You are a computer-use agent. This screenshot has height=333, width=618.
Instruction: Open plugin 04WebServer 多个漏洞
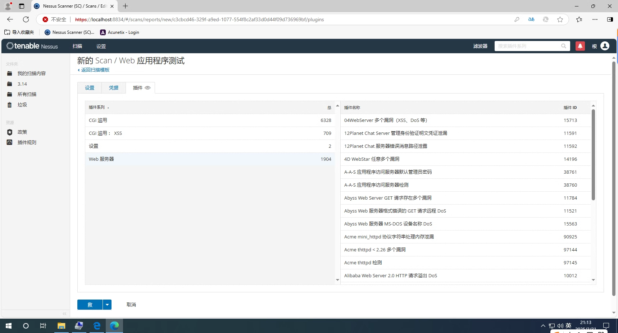click(465, 120)
